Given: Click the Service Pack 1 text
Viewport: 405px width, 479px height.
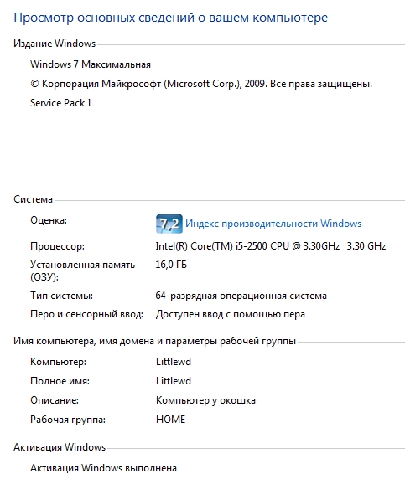Looking at the screenshot, I should (x=60, y=103).
